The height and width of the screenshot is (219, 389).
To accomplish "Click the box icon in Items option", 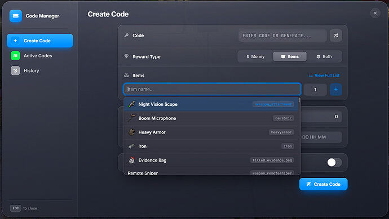I will click(283, 57).
